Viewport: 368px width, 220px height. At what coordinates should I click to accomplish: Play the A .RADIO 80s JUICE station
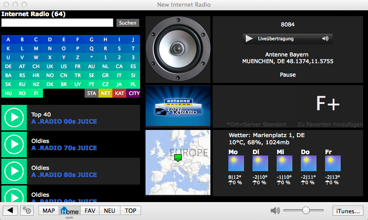point(14,171)
